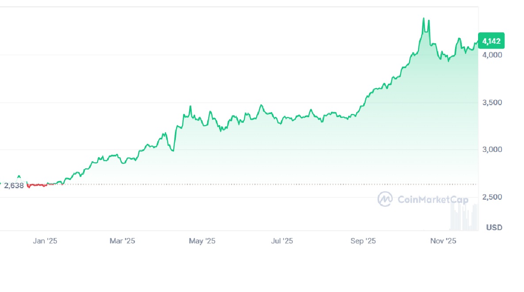
Task: Click the 3,000 y-axis label
Action: pyautogui.click(x=492, y=150)
